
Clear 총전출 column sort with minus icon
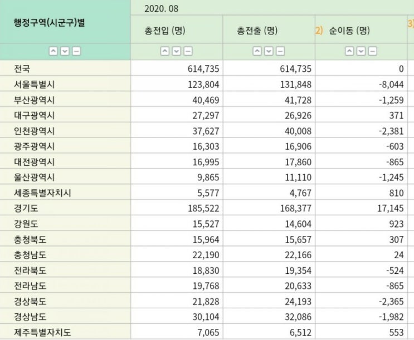pos(280,51)
